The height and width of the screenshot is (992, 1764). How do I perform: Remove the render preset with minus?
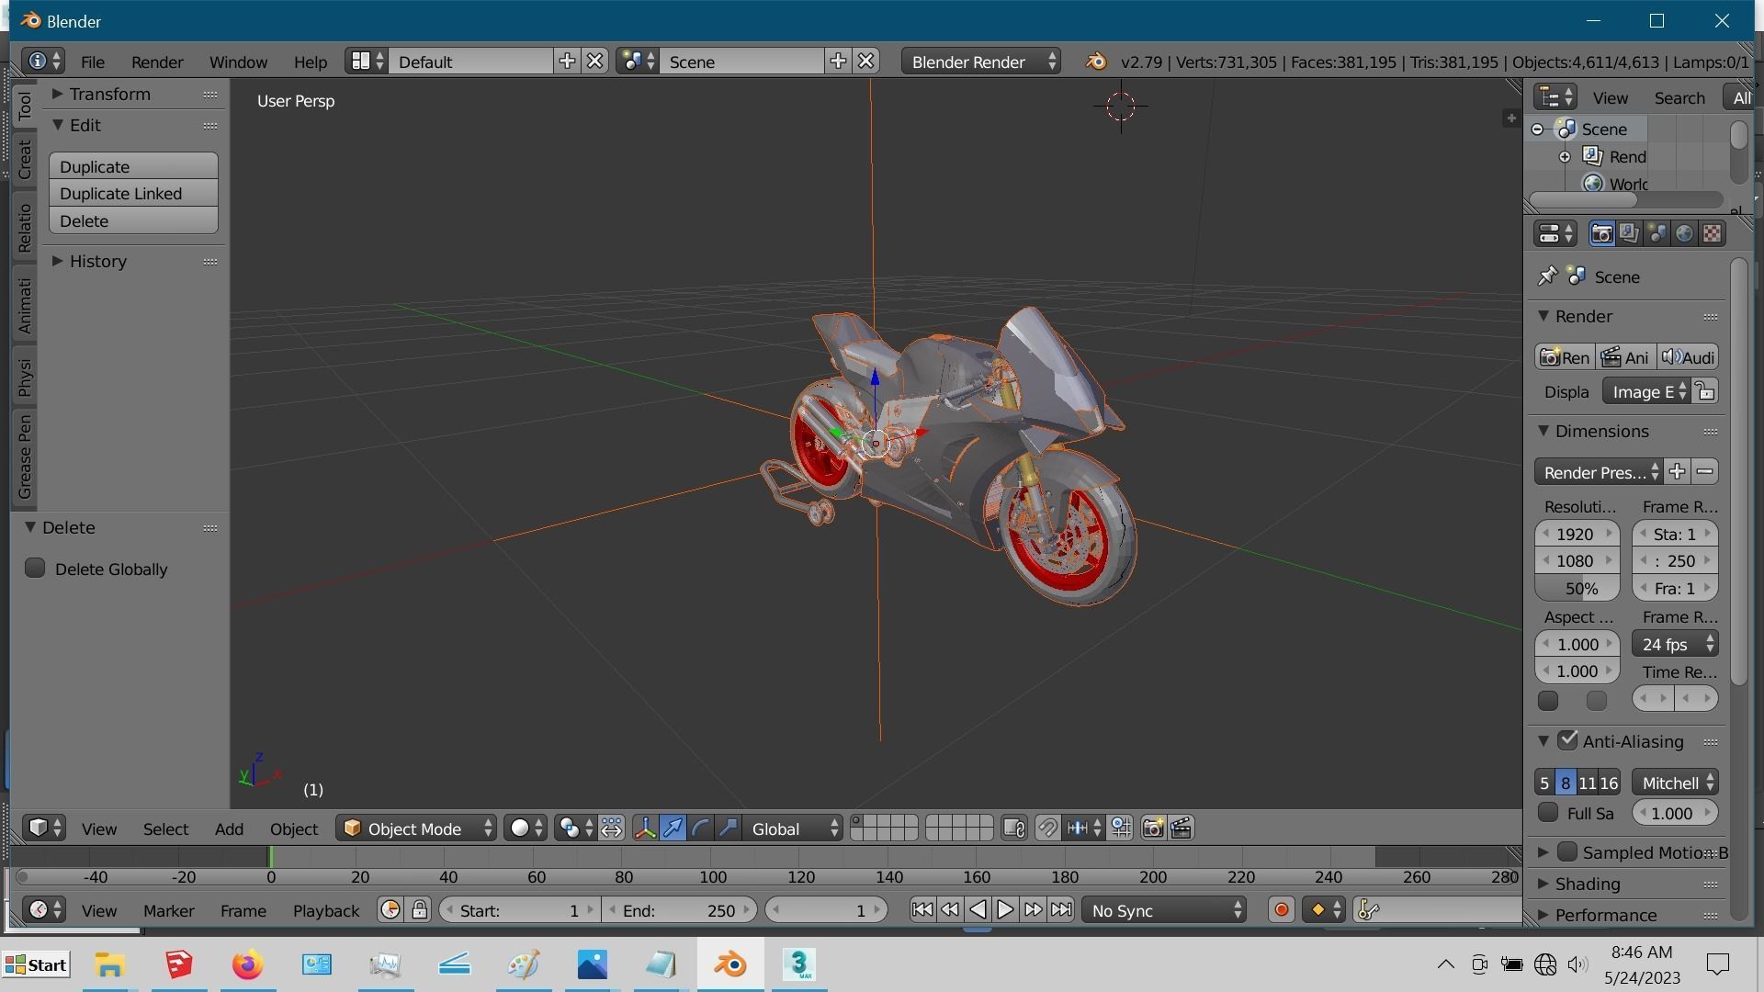[1705, 472]
